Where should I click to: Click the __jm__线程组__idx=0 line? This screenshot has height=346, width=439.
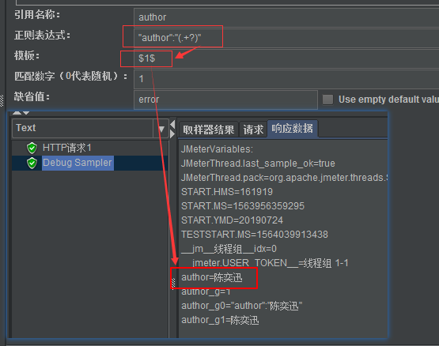[x=229, y=249]
